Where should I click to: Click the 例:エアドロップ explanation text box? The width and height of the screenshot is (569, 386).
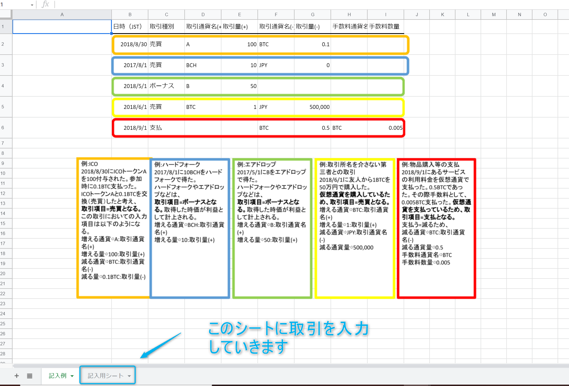coord(272,228)
